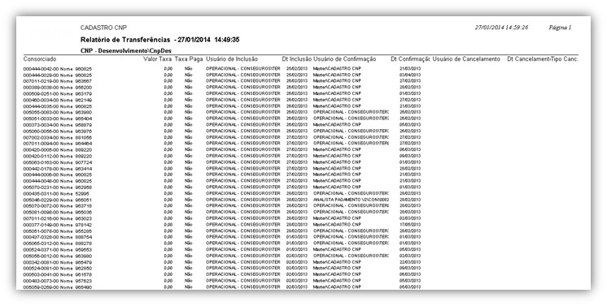Image resolution: width=607 pixels, height=306 pixels.
Task: Select the Valor Taxa column header
Action: (157, 59)
